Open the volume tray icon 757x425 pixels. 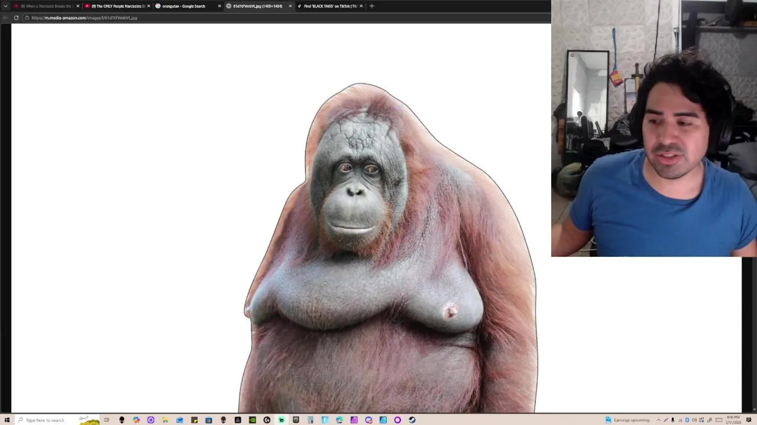click(x=694, y=420)
